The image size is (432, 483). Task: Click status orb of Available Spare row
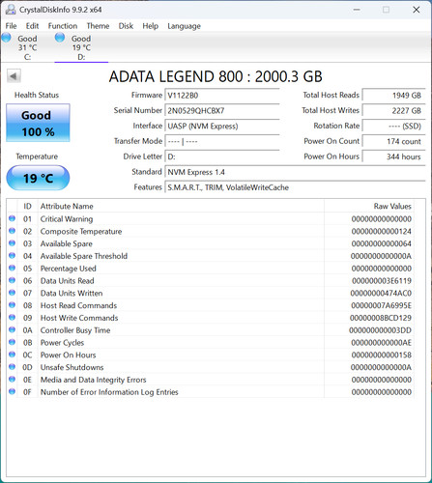point(12,243)
